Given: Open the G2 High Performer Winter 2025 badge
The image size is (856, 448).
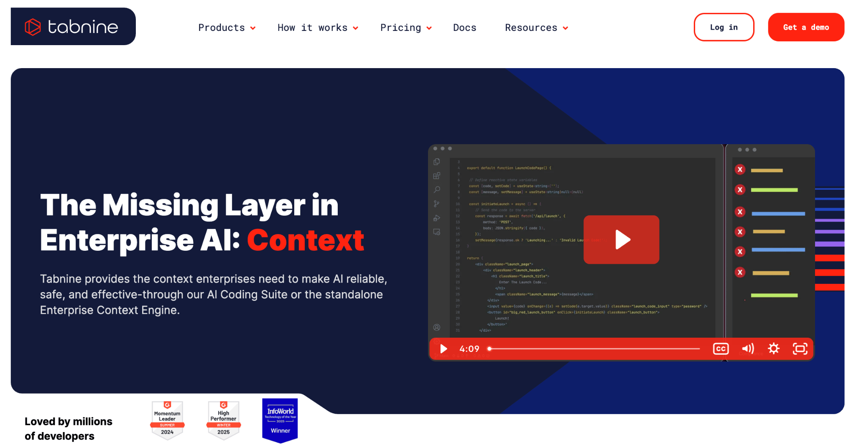Looking at the screenshot, I should point(224,420).
